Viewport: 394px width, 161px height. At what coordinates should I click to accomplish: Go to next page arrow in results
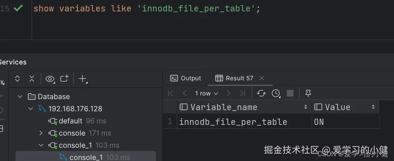(228, 93)
